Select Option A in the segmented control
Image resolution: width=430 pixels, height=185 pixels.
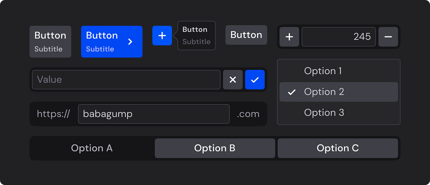click(x=92, y=148)
